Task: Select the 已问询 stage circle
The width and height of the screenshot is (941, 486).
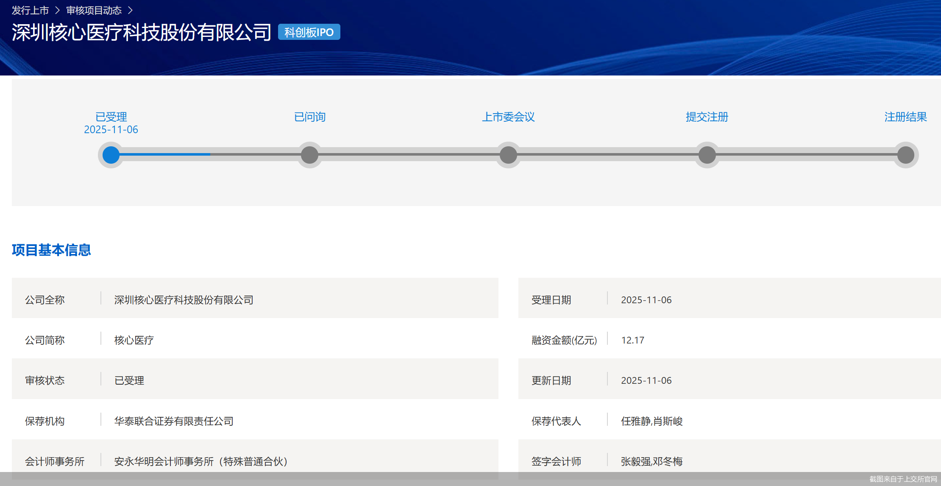Action: pos(309,155)
